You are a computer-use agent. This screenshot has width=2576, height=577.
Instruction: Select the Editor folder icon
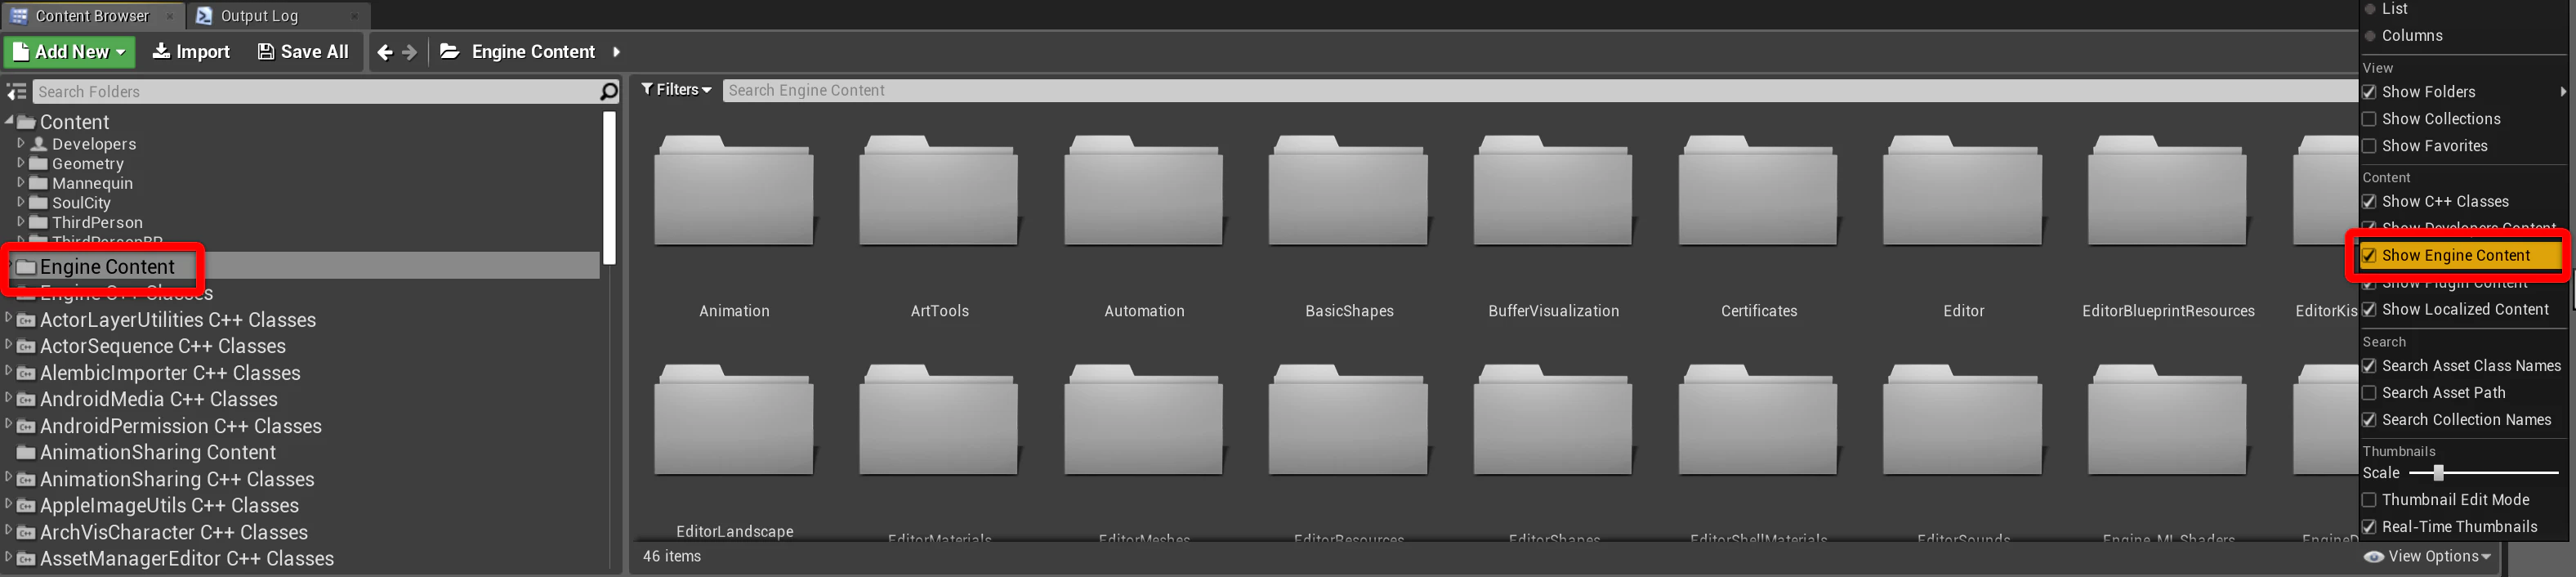point(1963,191)
